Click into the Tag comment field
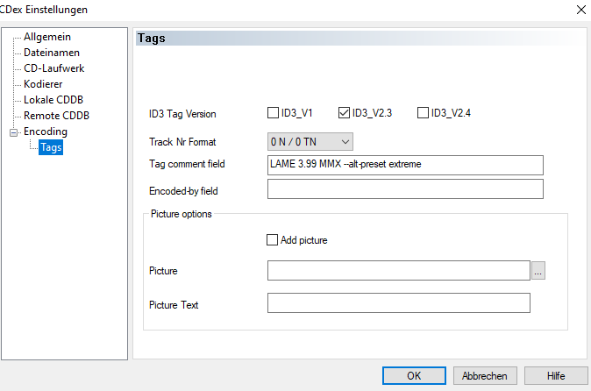The width and height of the screenshot is (591, 391). (405, 165)
